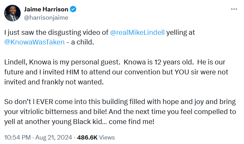Click the 10:54 PM timestamp
244x144 pixels.
17,137
